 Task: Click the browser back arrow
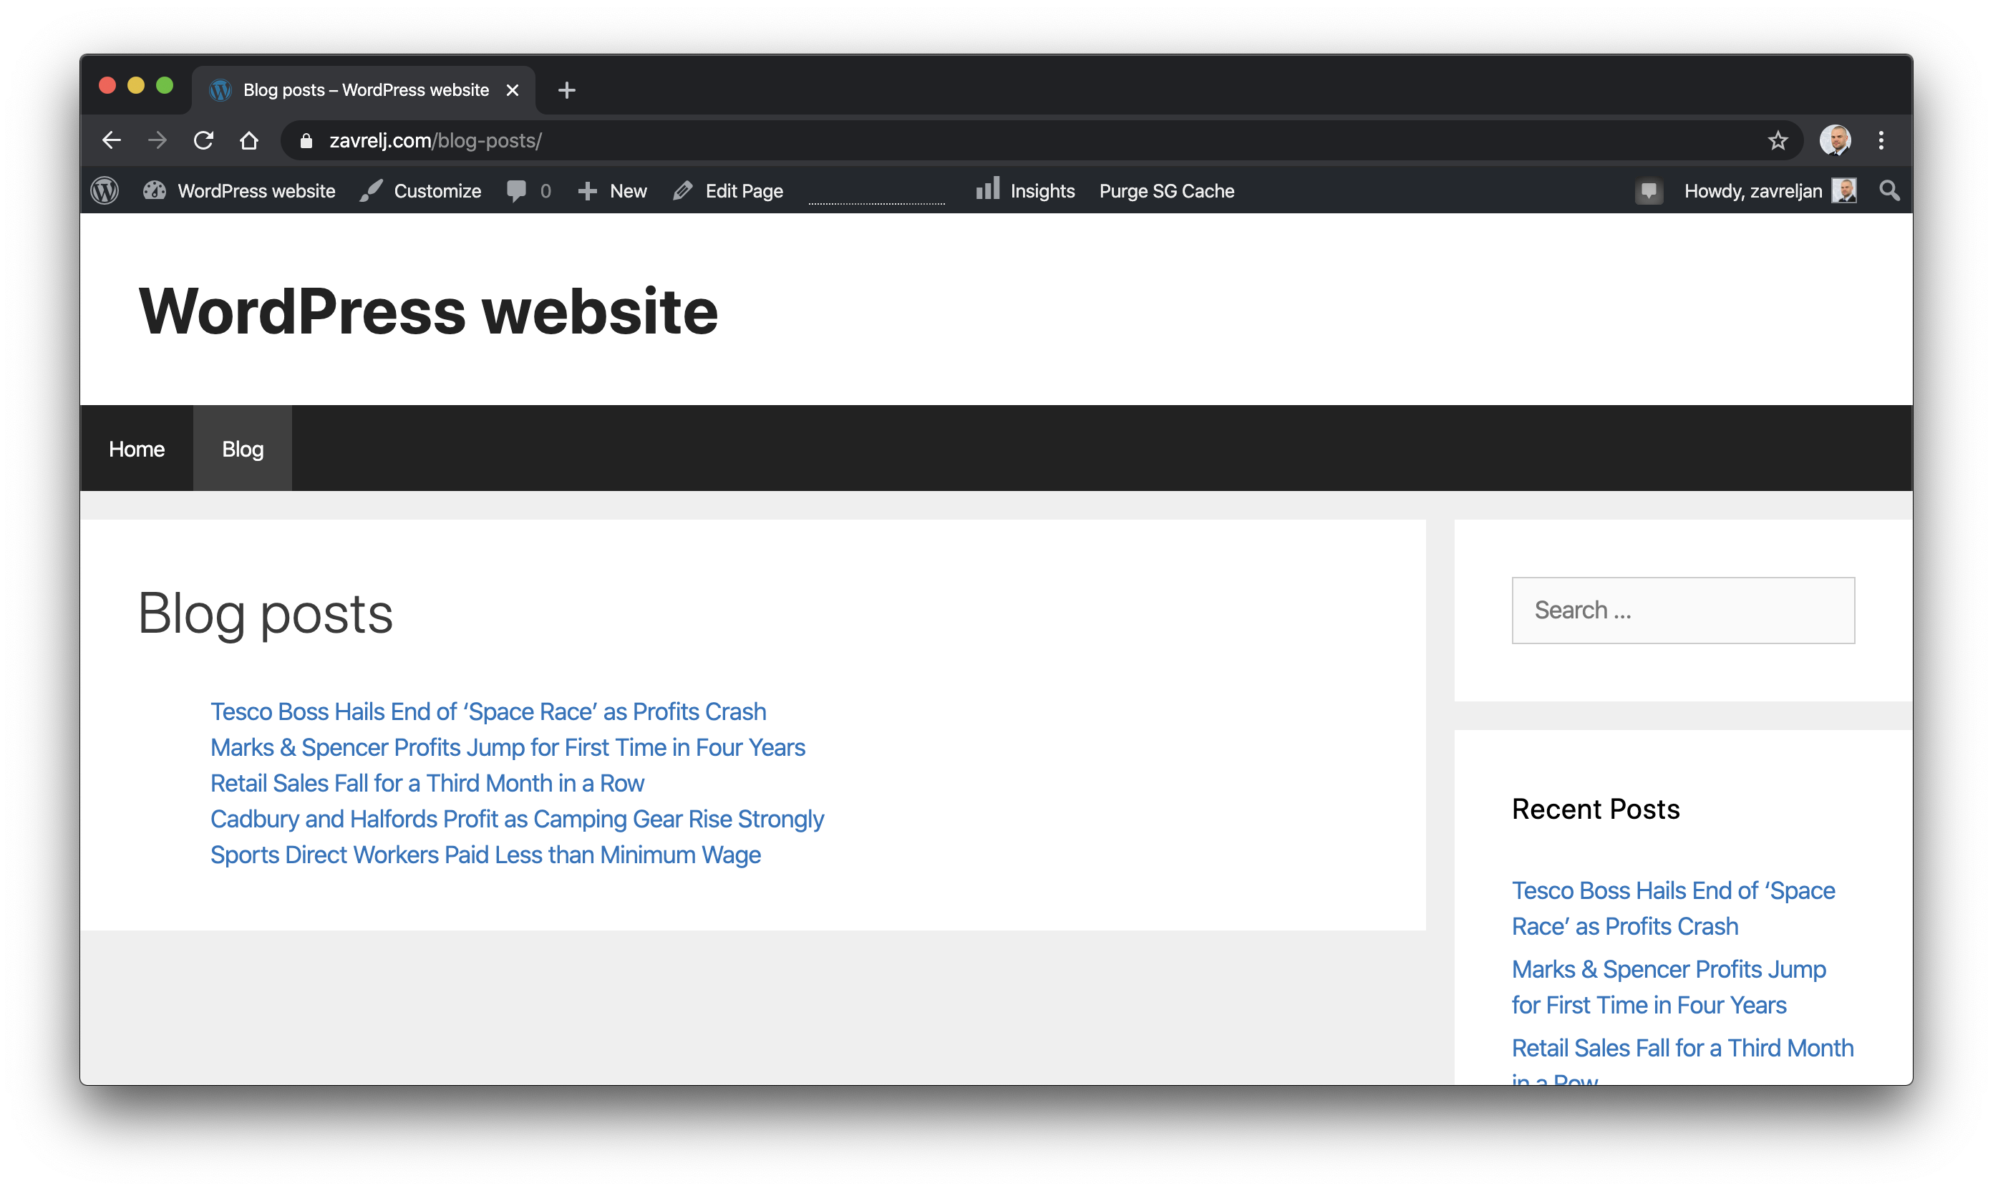click(112, 140)
